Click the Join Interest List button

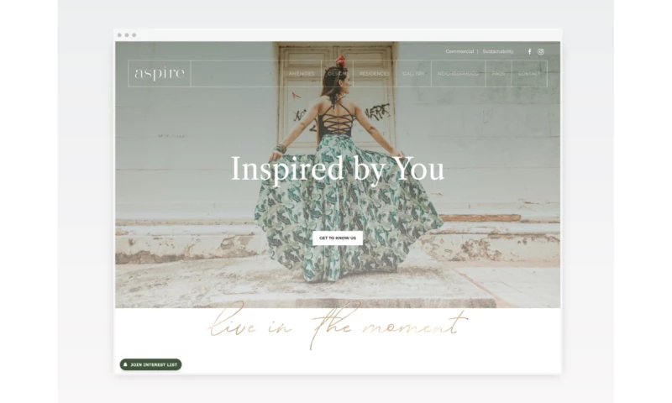pos(151,364)
